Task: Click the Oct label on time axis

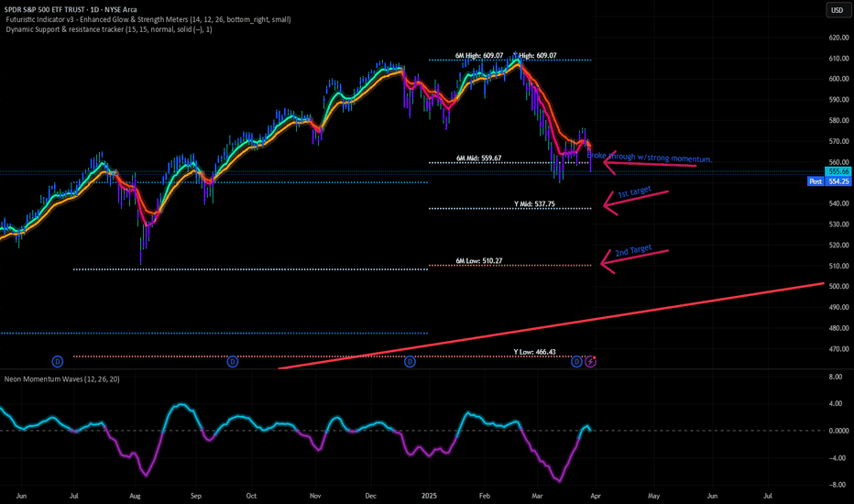Action: (x=251, y=496)
